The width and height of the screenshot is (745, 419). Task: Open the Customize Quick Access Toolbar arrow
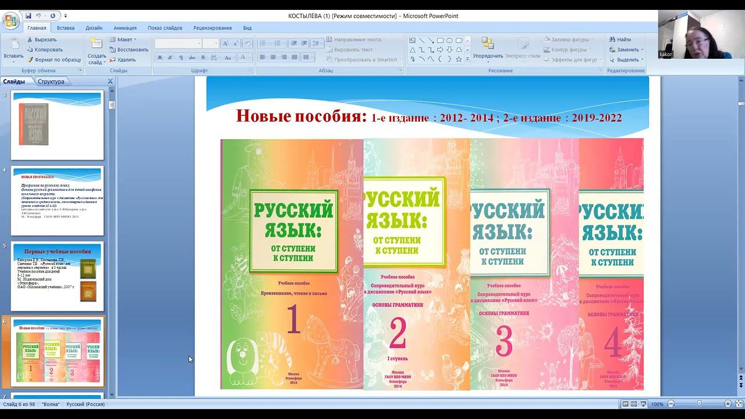(x=65, y=16)
